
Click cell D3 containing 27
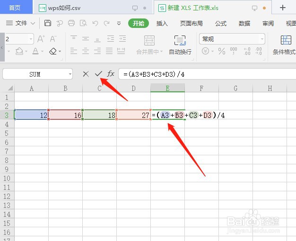133,115
